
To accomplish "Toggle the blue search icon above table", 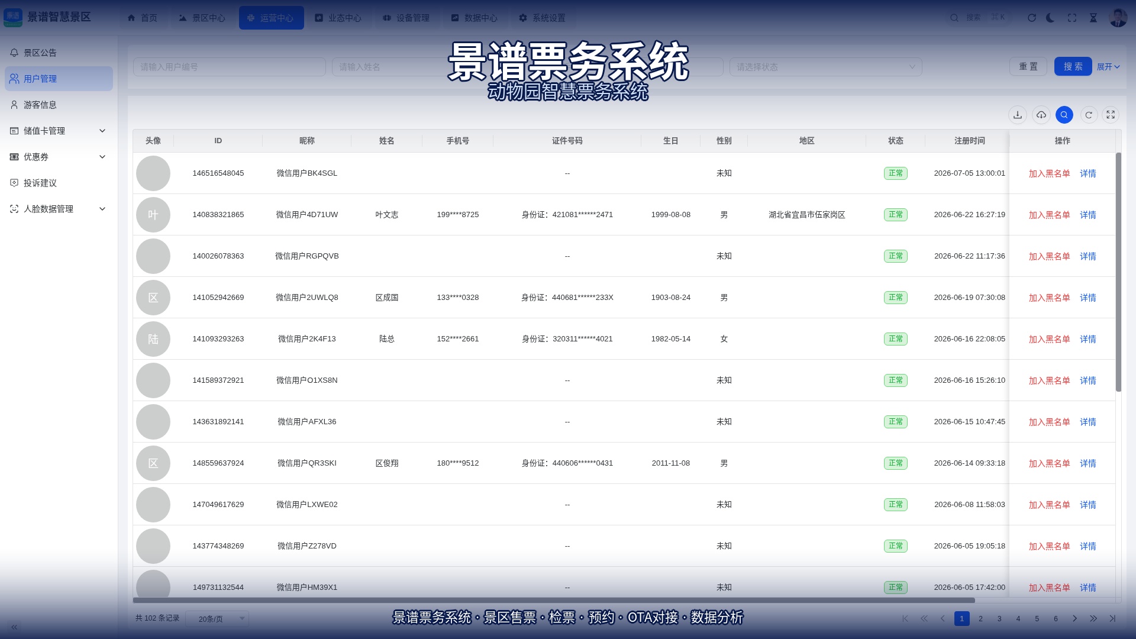I will click(x=1064, y=115).
